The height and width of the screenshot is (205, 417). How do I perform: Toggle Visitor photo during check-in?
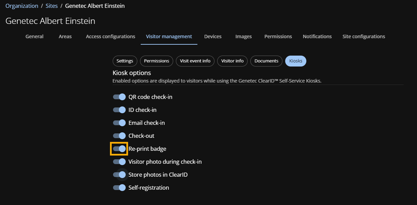[x=119, y=162]
